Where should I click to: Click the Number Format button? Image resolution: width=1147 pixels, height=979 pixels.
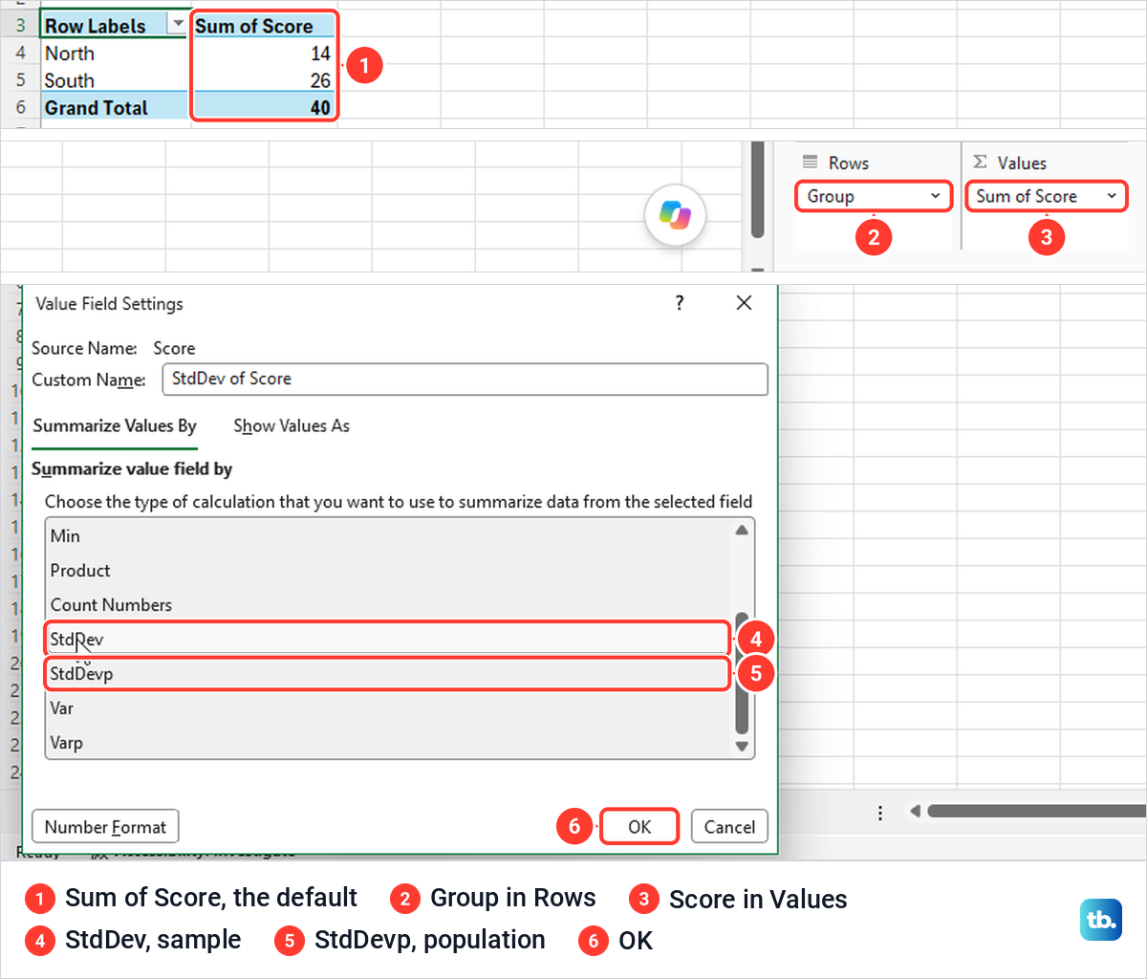(105, 827)
